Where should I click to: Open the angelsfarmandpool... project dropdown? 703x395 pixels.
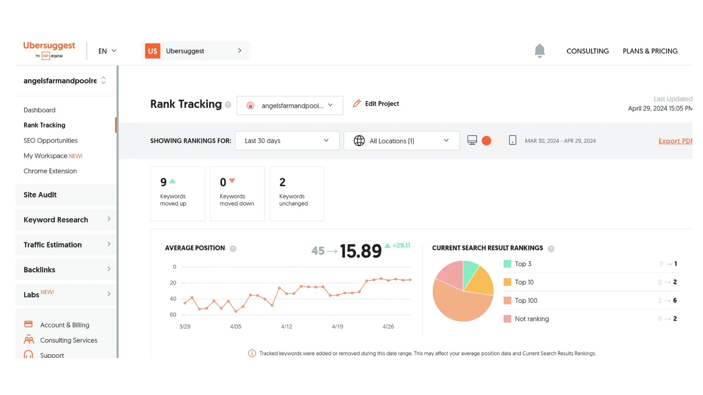(x=290, y=105)
